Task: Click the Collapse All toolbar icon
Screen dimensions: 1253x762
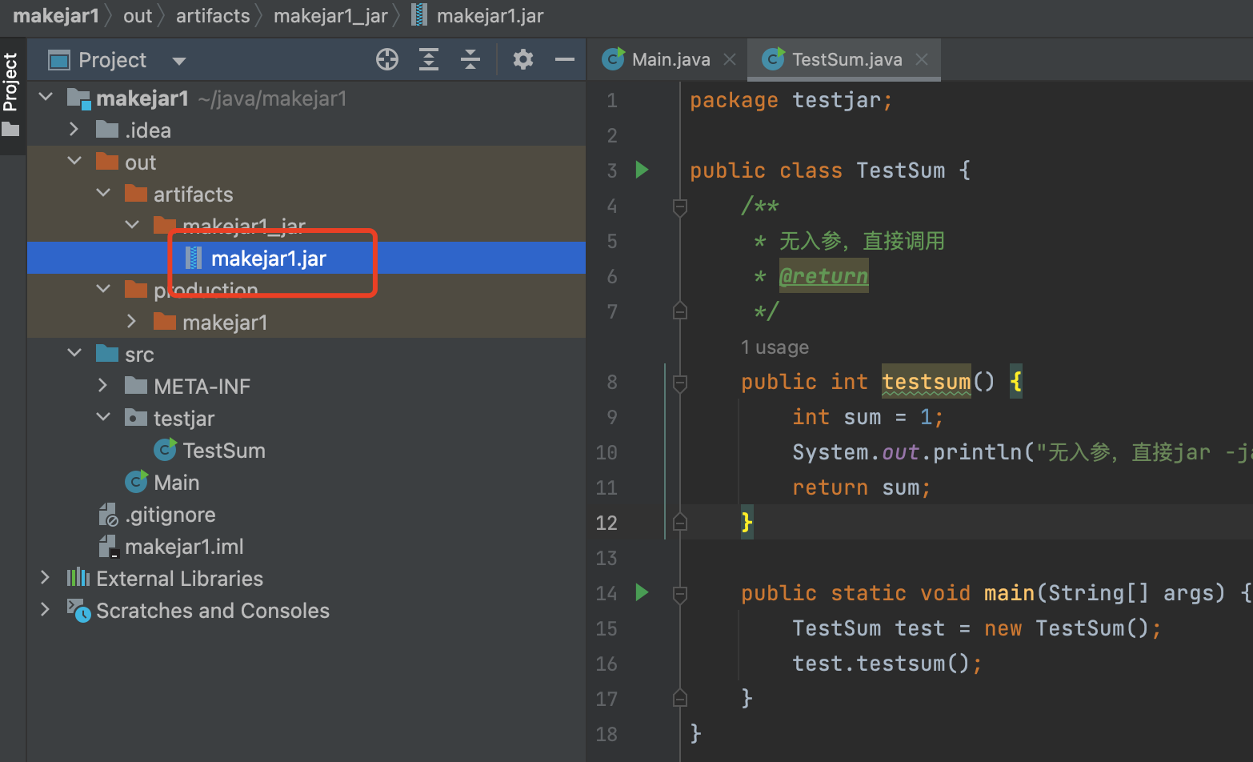Action: coord(470,59)
